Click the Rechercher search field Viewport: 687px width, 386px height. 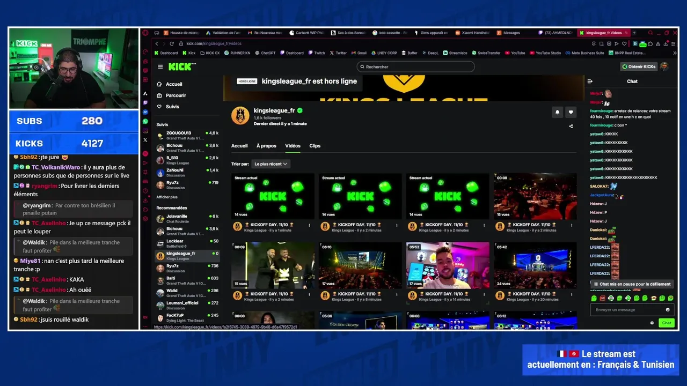click(416, 66)
